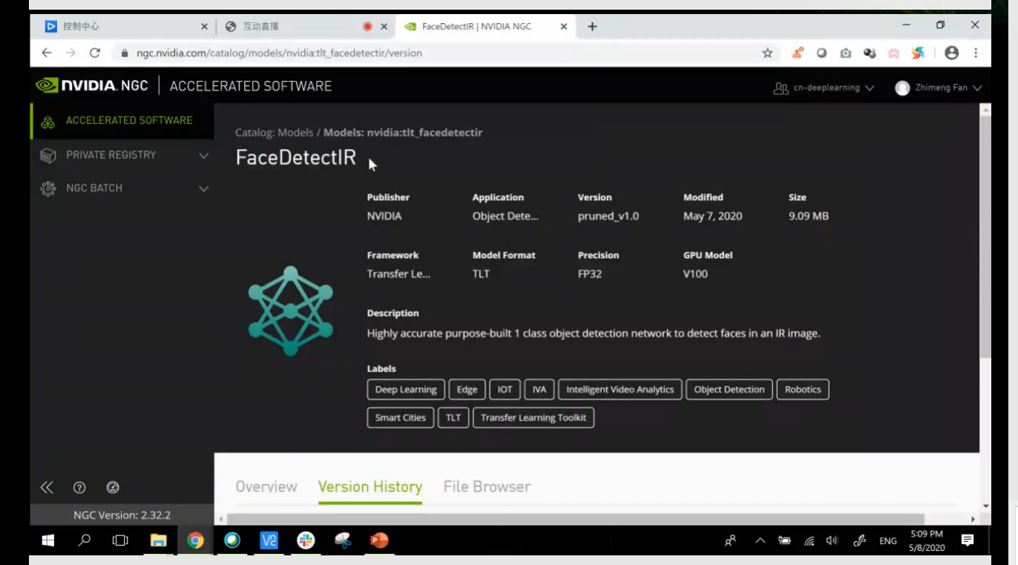Click the volume icon in system tray
This screenshot has width=1018, height=565.
tap(832, 541)
